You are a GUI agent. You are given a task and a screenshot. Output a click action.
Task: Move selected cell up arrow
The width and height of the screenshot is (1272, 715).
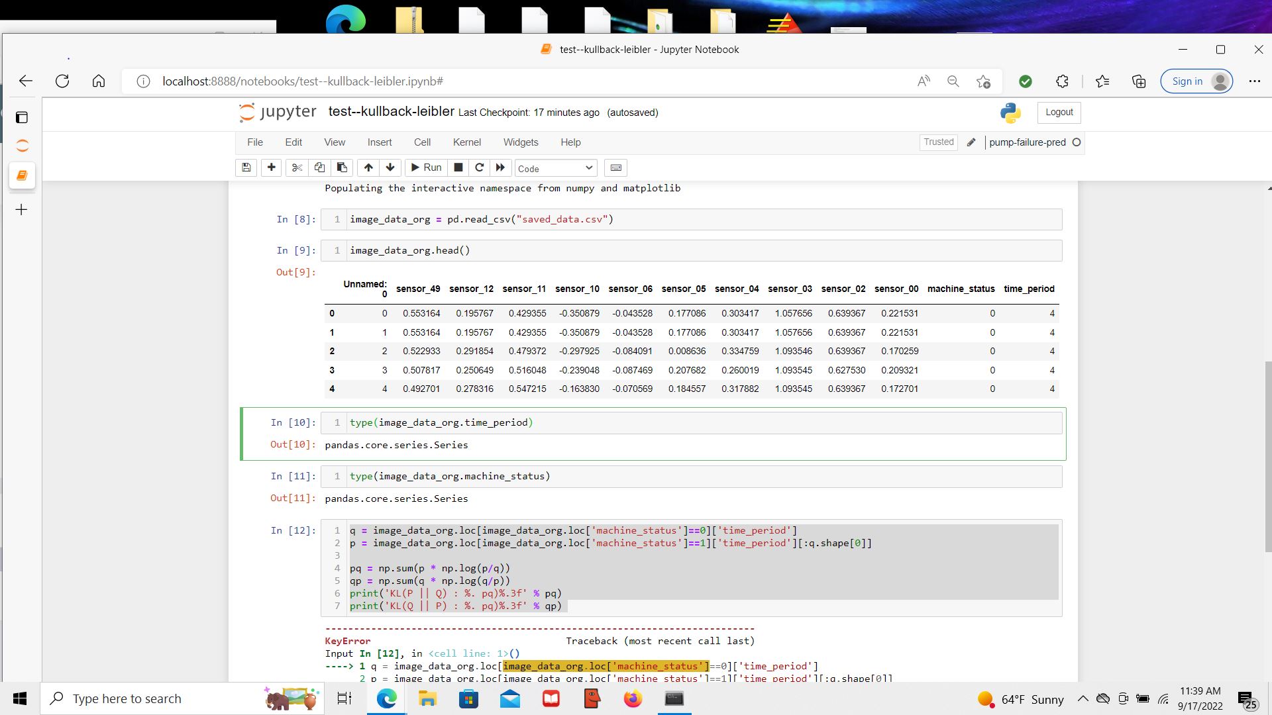[x=368, y=167]
